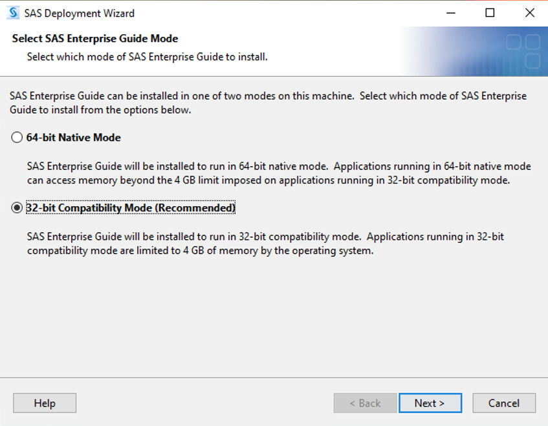This screenshot has width=548, height=426.
Task: Cancel the SAS installation wizard
Action: 504,403
